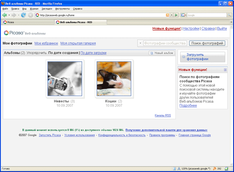
Task: Click the Запустить Picasa link
Action: [x=50, y=135]
